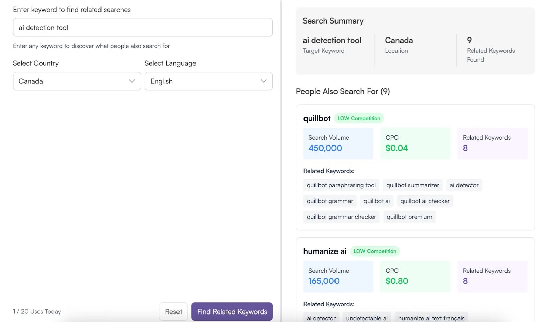The image size is (545, 322).
Task: Click the $0.80 CPC value
Action: (397, 281)
